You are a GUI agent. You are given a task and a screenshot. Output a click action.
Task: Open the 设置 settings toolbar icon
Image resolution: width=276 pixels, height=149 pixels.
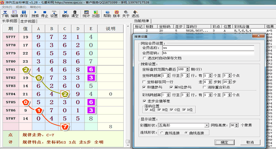54,14
